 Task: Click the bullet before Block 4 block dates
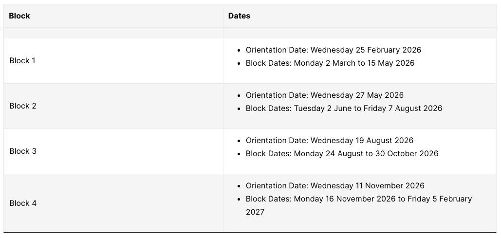(239, 199)
